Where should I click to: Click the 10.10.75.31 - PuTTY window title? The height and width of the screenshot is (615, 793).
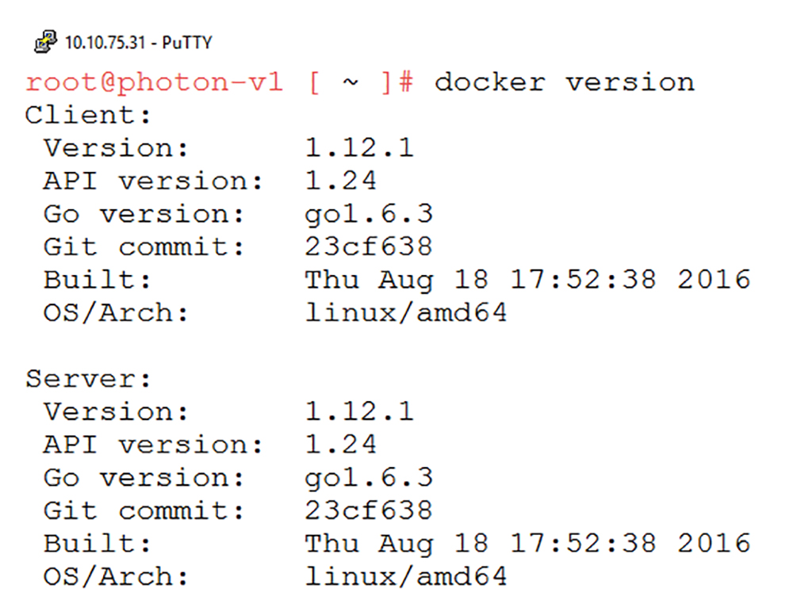point(139,43)
